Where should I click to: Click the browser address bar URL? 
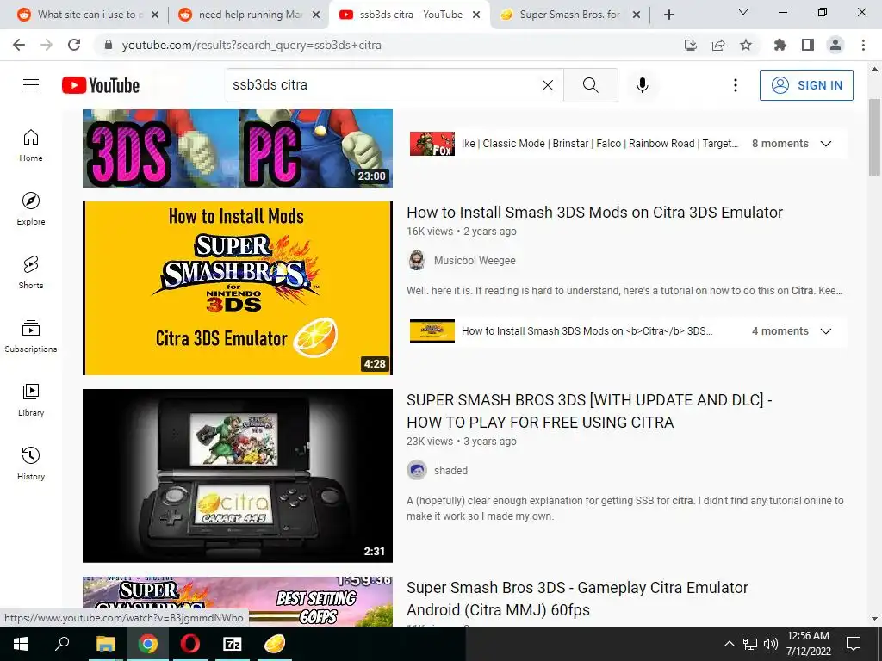[252, 45]
